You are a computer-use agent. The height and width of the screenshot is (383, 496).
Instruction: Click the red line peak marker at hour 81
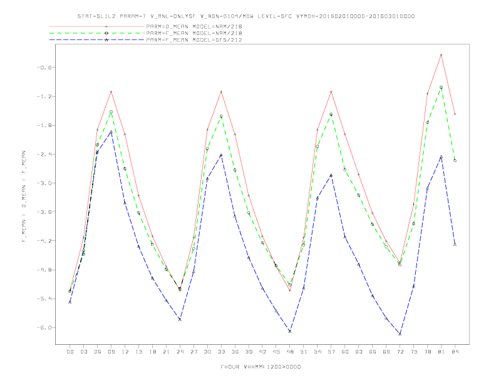point(442,55)
